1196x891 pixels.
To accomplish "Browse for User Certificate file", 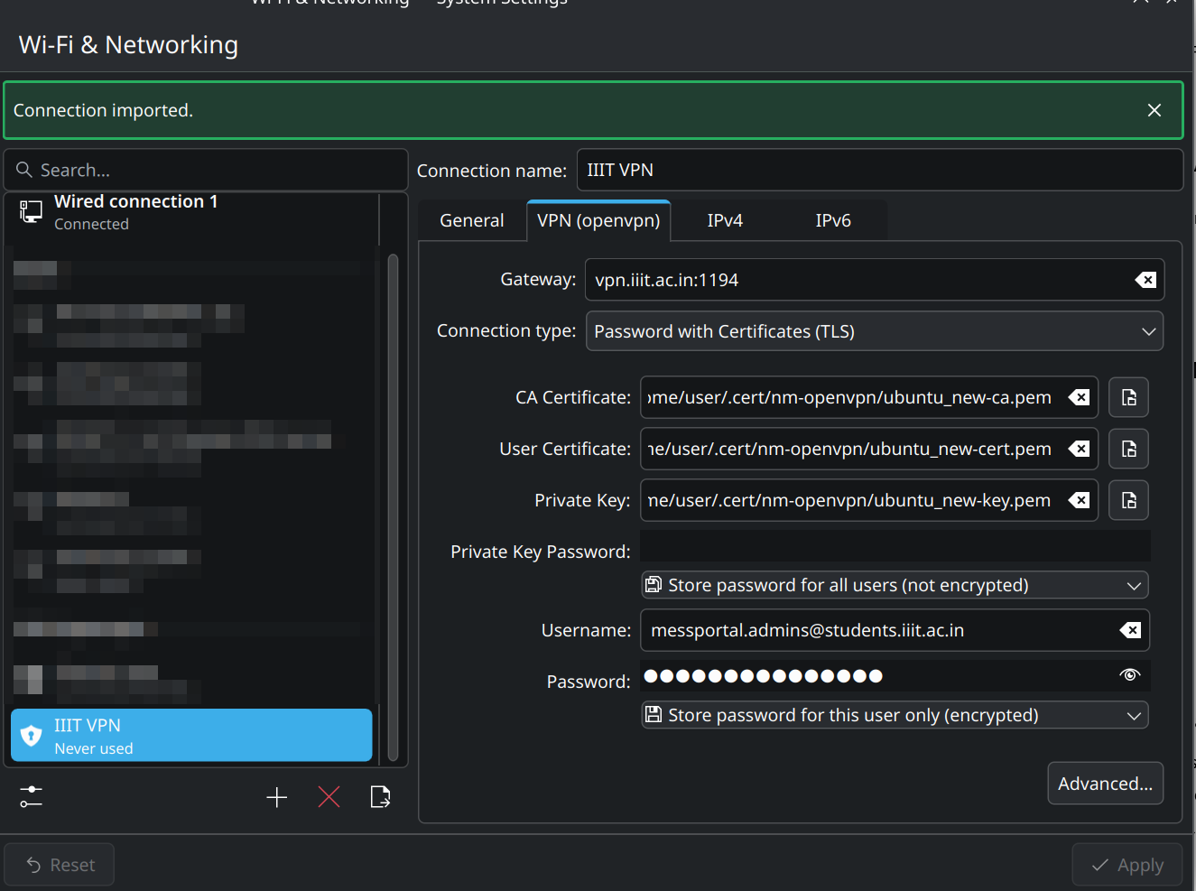I will click(1128, 449).
